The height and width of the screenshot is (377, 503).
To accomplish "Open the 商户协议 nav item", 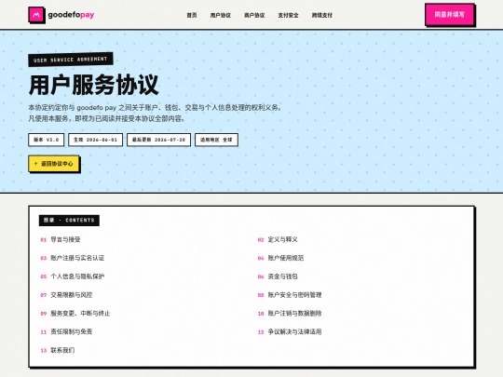I will (x=254, y=15).
